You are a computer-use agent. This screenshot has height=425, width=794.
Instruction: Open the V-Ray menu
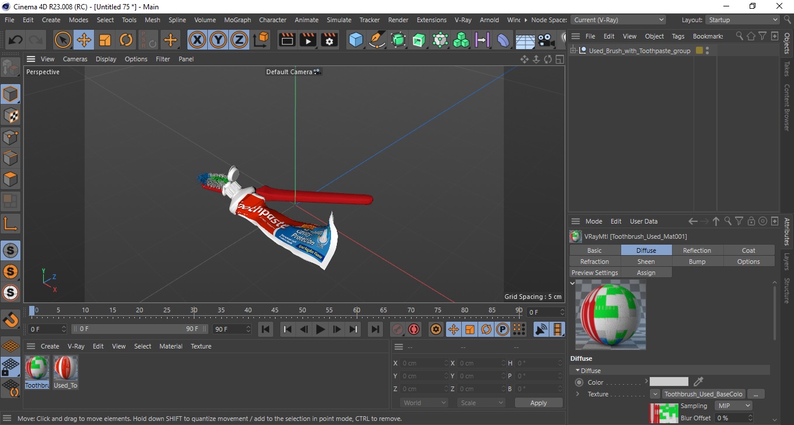[x=462, y=20]
